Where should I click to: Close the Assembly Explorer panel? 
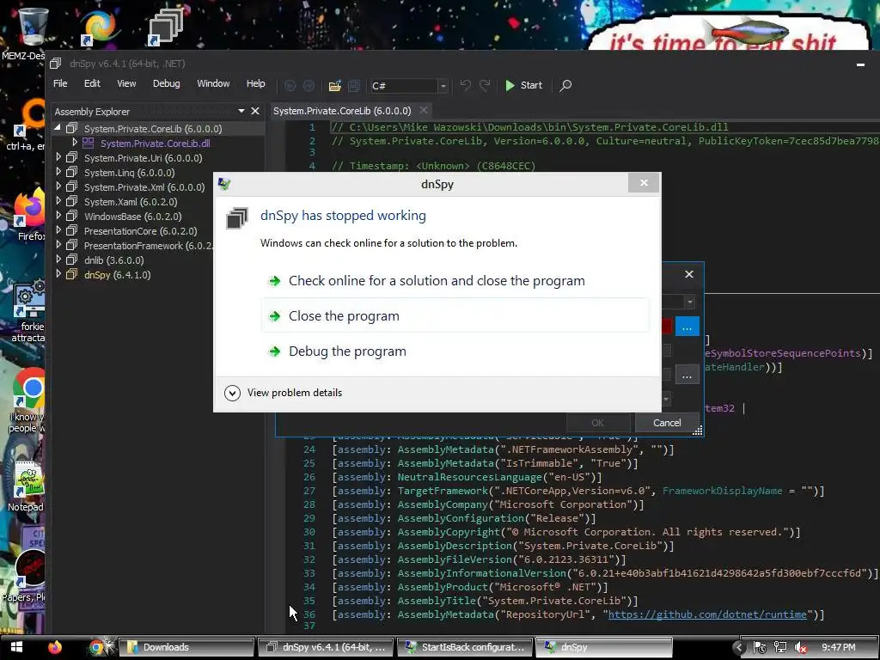(x=255, y=111)
